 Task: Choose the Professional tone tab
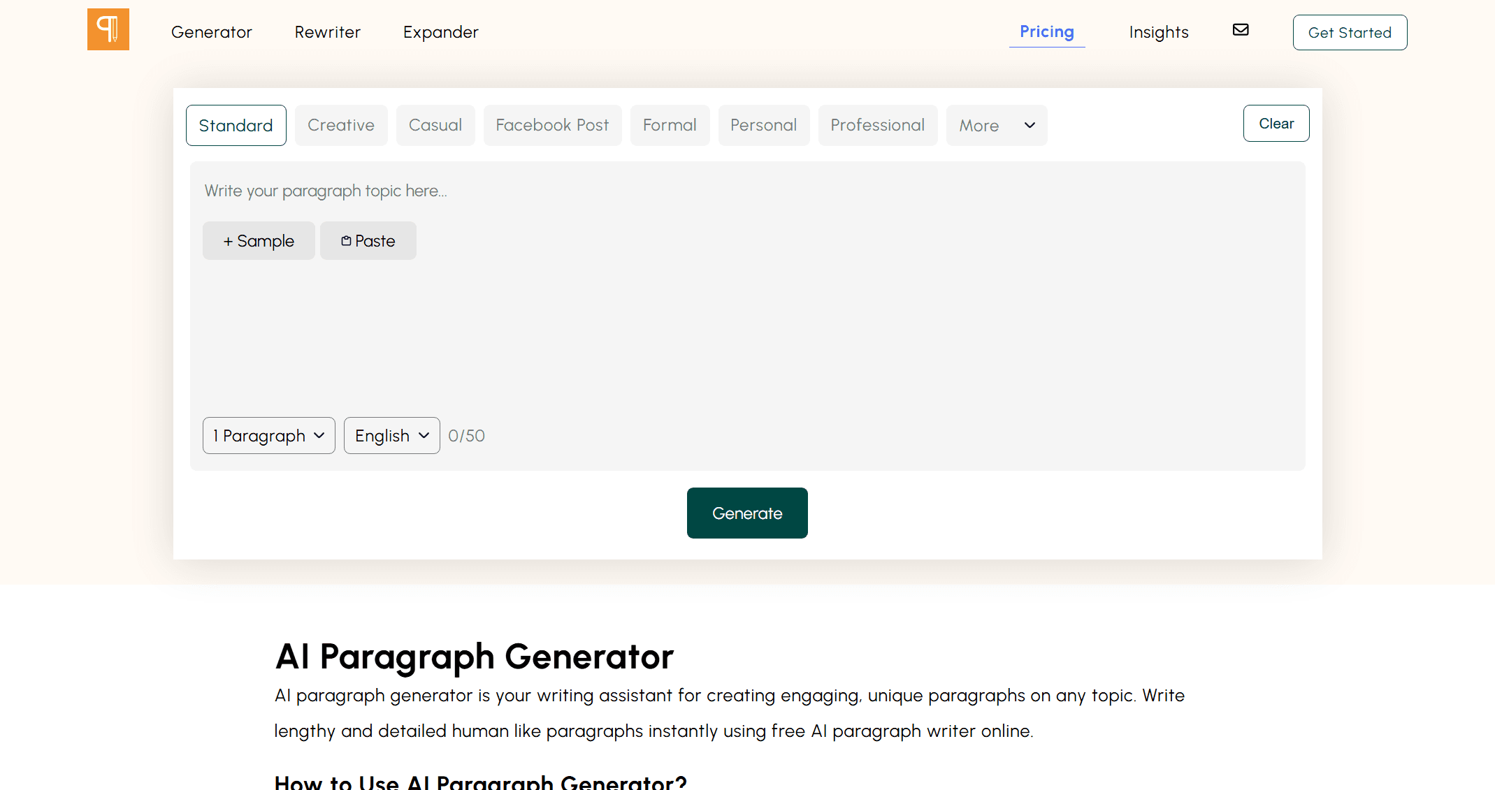[877, 126]
